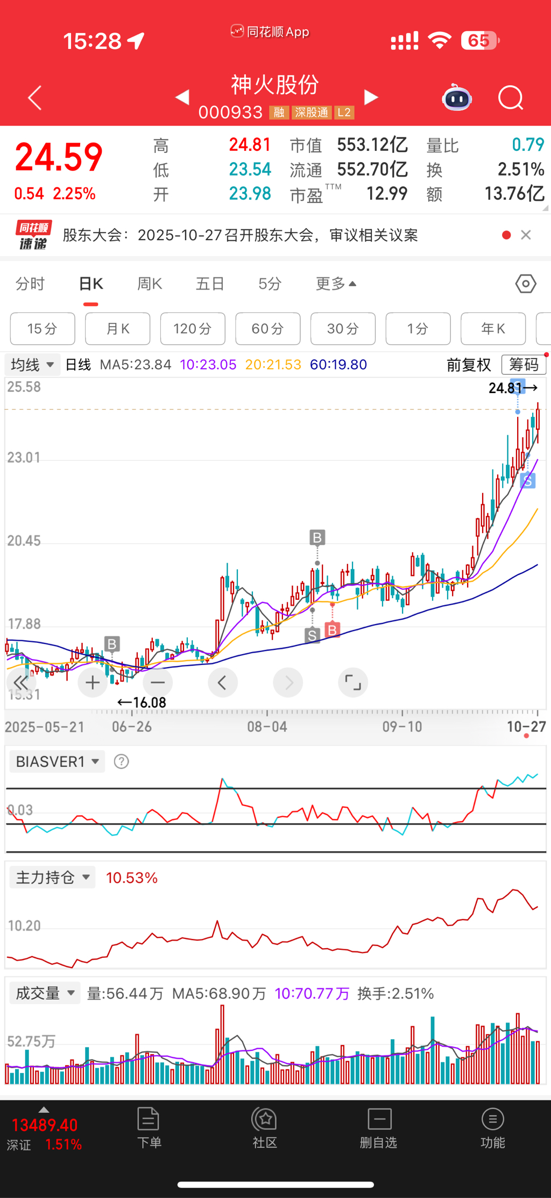
Task: Go to next stock with right triangle
Action: (x=371, y=97)
